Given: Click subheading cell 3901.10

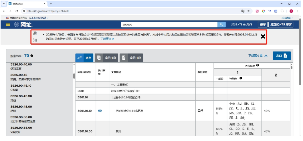Looking at the screenshot, I should click(86, 97).
